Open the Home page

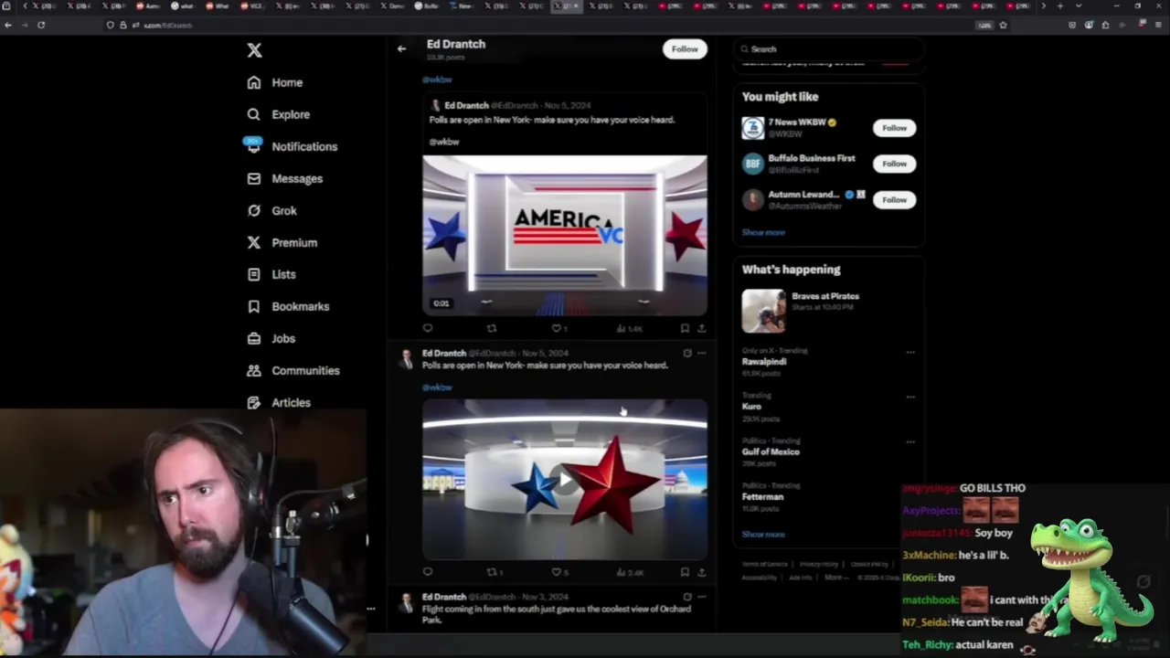[275, 82]
